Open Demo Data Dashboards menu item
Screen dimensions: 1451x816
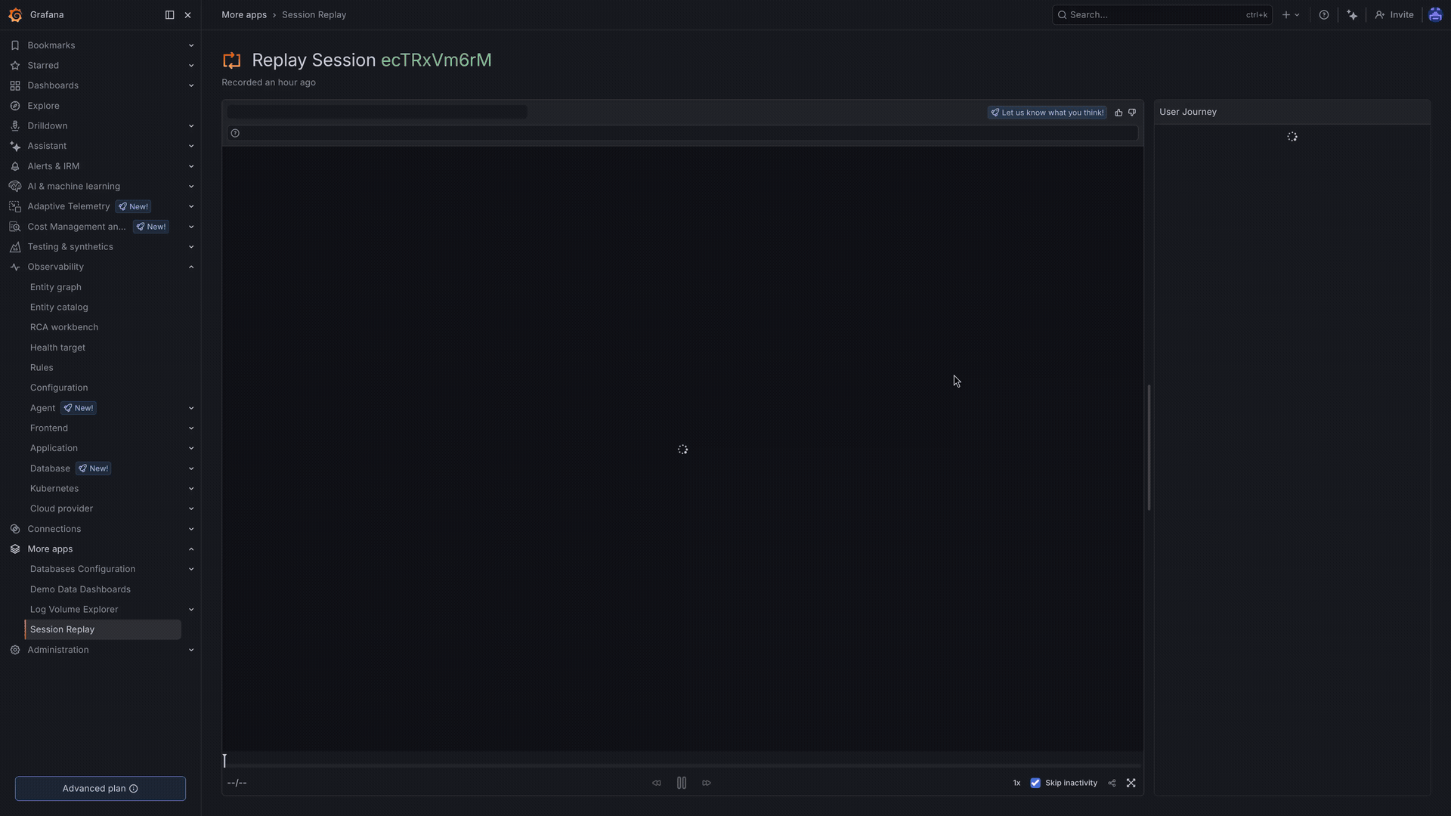point(80,589)
